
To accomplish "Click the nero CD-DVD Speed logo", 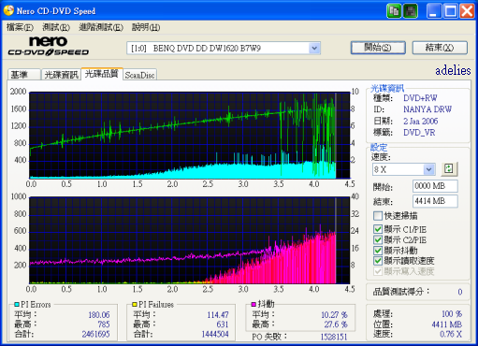I will coord(49,46).
